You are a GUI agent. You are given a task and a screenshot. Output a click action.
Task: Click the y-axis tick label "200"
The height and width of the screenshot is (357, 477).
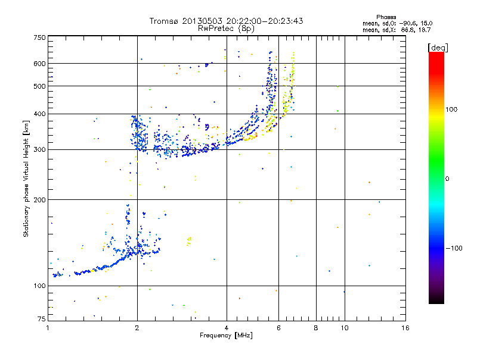[39, 200]
